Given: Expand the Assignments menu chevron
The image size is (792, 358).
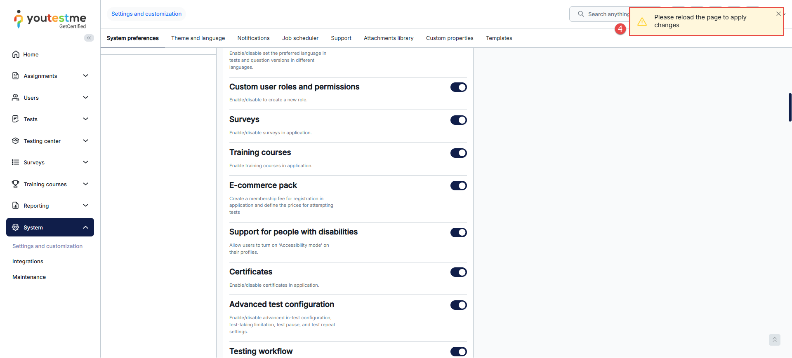Looking at the screenshot, I should pos(86,76).
